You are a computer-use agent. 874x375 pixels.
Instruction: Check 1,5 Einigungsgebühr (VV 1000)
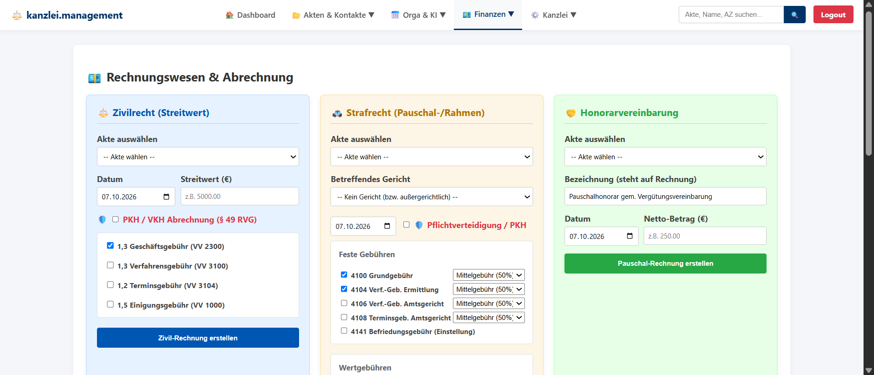(x=110, y=304)
